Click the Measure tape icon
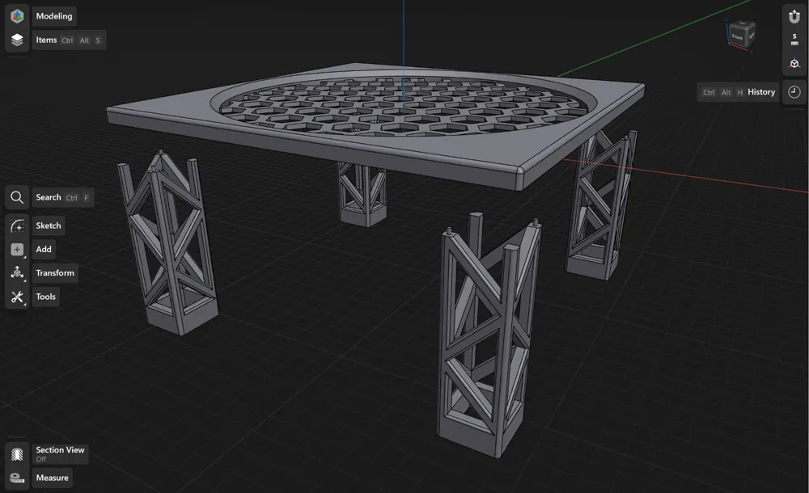 [17, 478]
